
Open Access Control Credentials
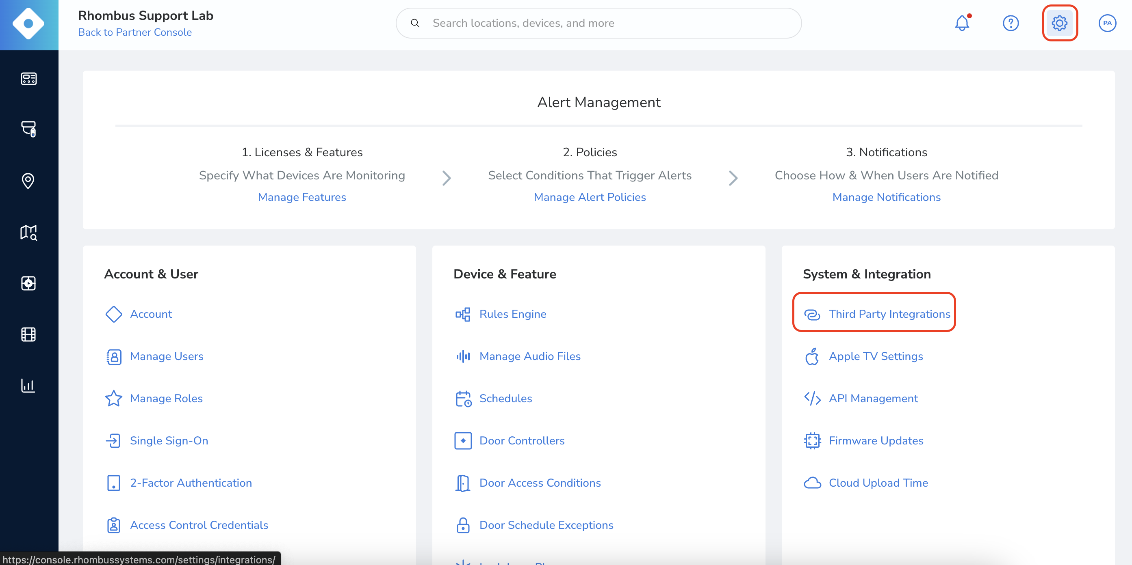coord(199,525)
